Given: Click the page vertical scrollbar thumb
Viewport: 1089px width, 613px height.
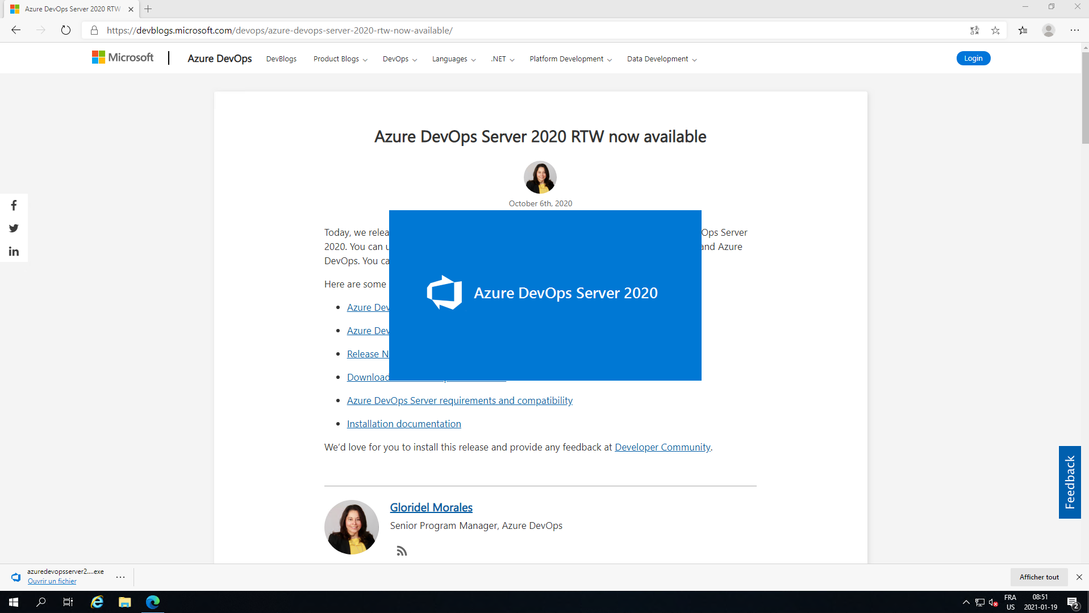Looking at the screenshot, I should 1084,97.
